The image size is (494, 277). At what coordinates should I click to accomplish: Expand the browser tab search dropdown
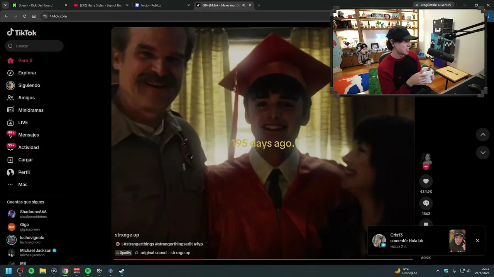click(6, 5)
